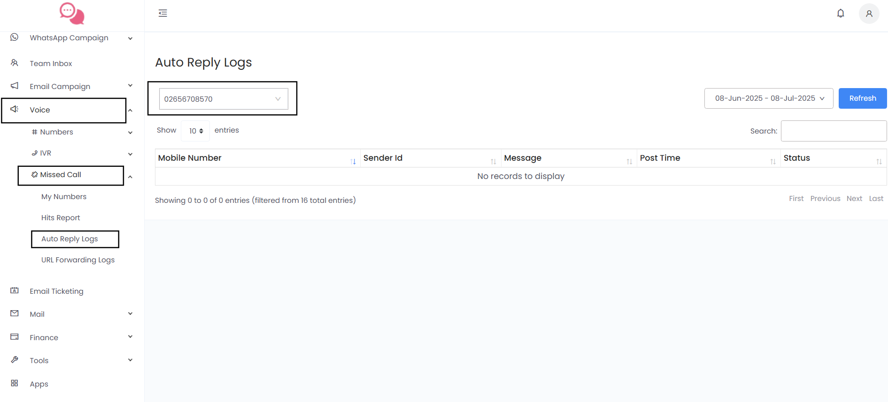Image resolution: width=888 pixels, height=402 pixels.
Task: Open the user profile avatar icon
Action: [869, 14]
